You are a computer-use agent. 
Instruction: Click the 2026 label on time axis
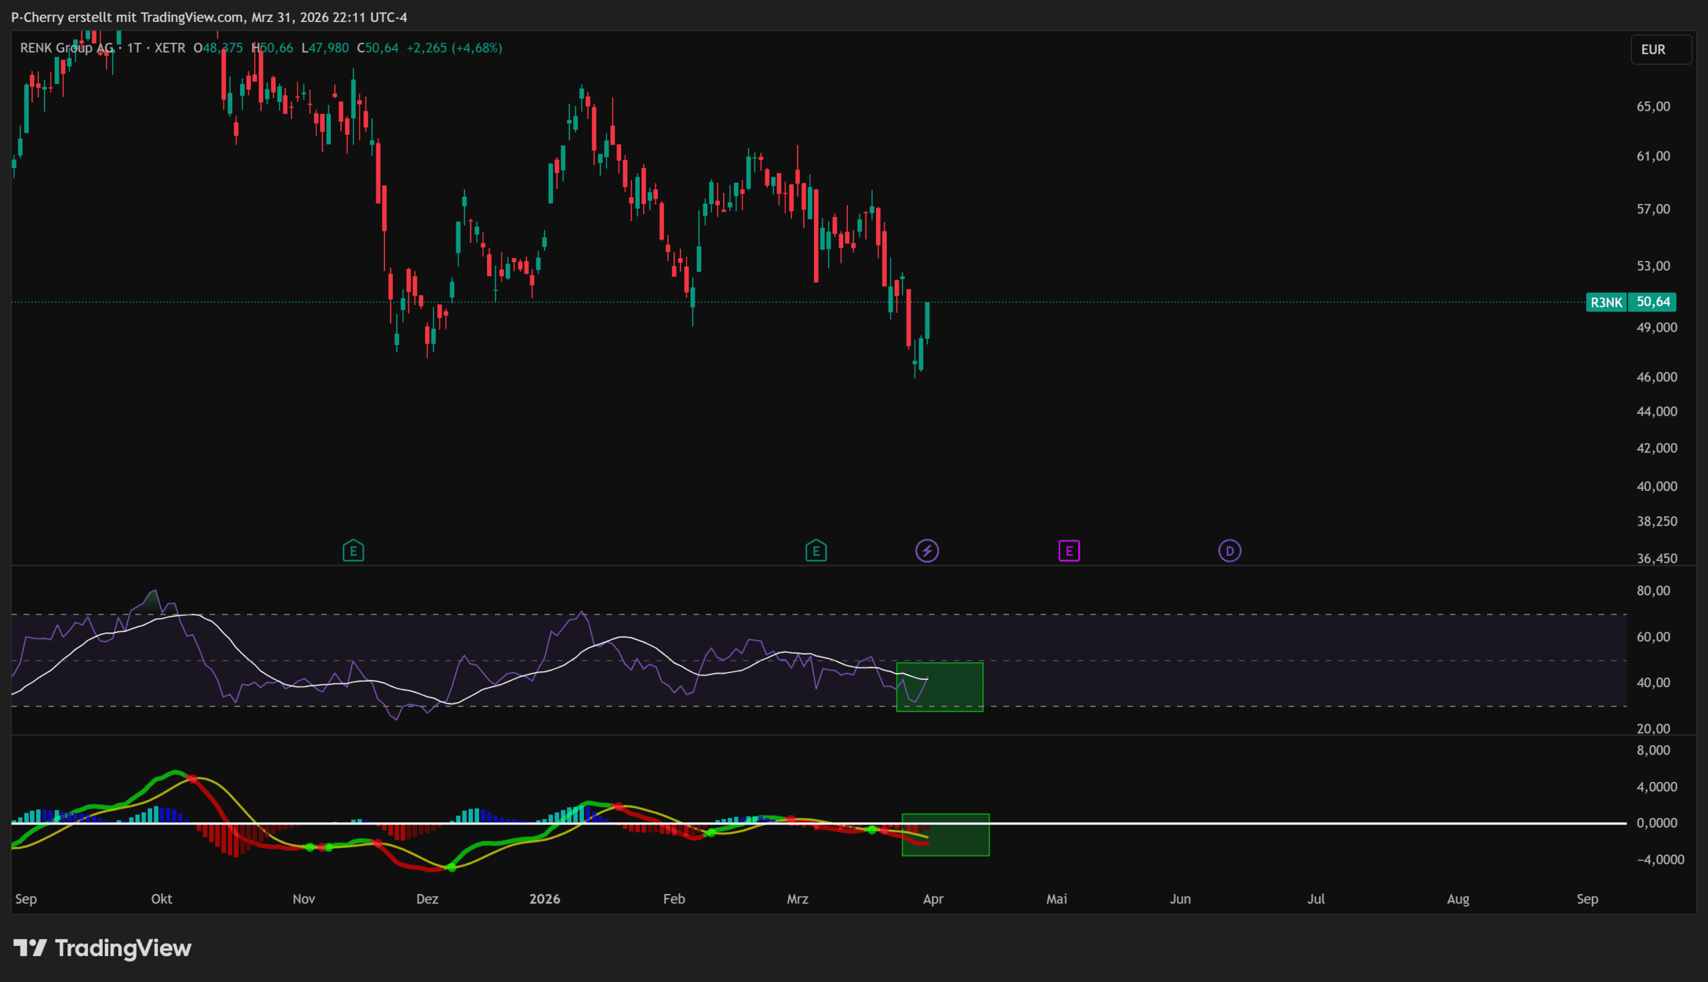544,899
